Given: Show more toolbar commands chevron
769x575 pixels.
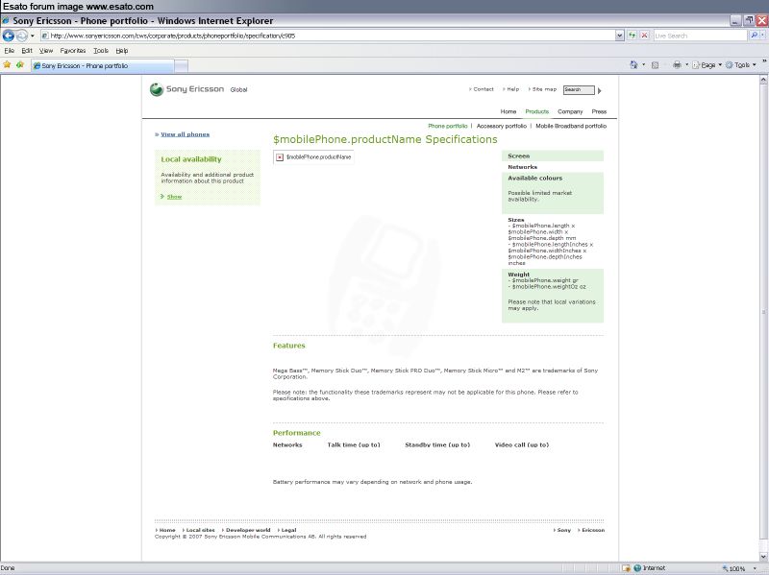Looking at the screenshot, I should pyautogui.click(x=764, y=61).
